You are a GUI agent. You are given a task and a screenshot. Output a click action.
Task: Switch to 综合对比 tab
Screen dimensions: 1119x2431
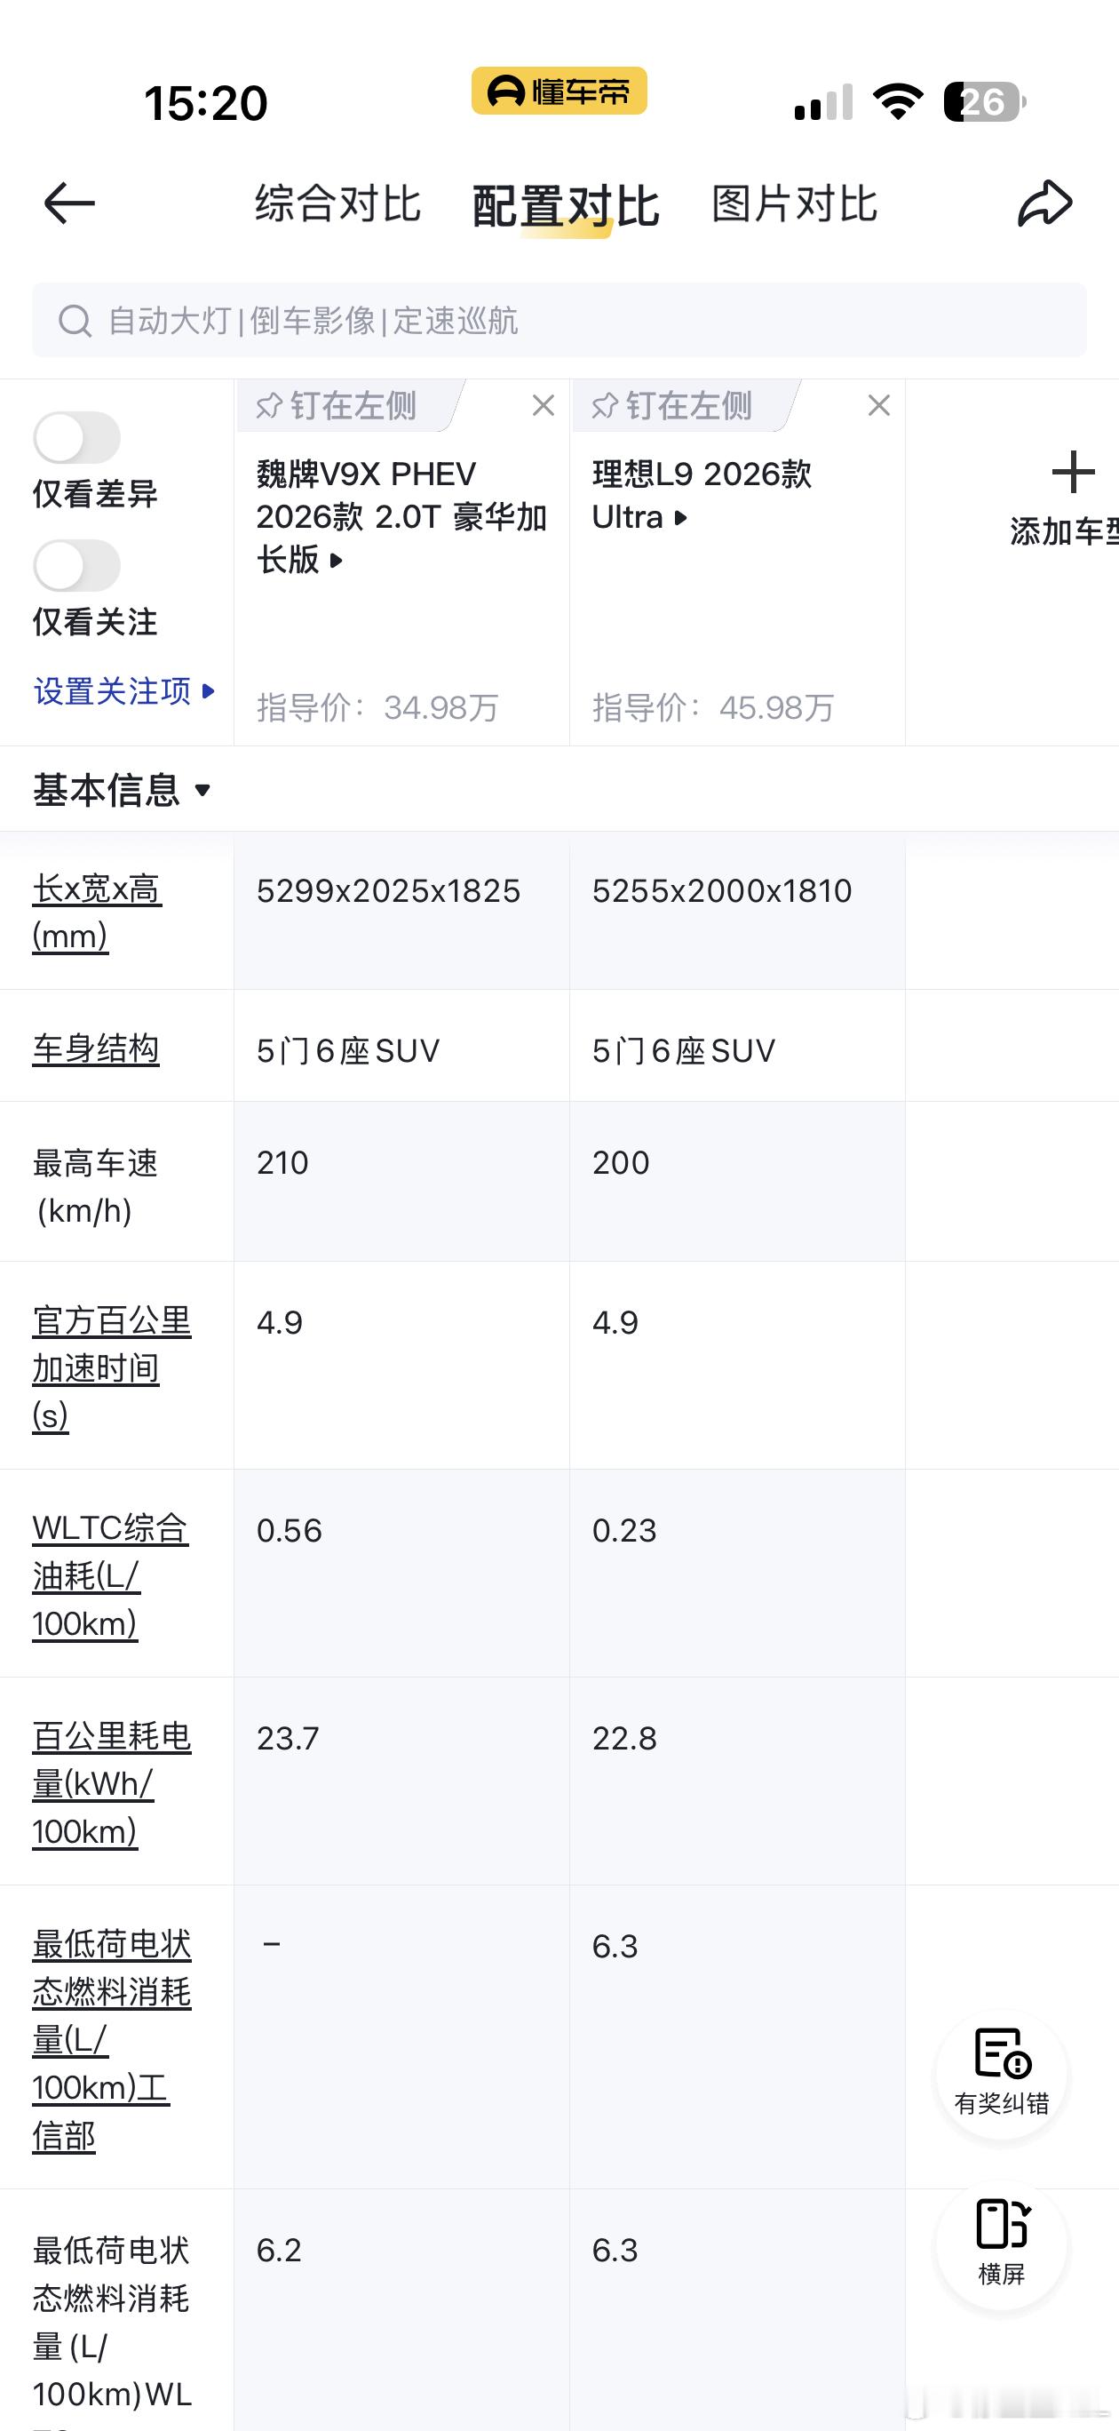(x=337, y=203)
